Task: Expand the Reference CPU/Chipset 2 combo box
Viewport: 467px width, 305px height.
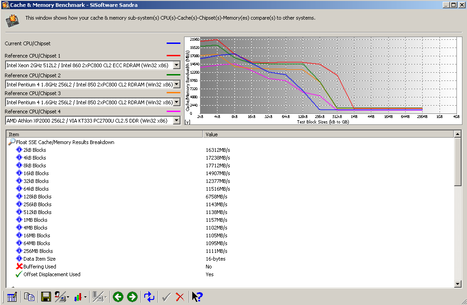Action: click(177, 84)
